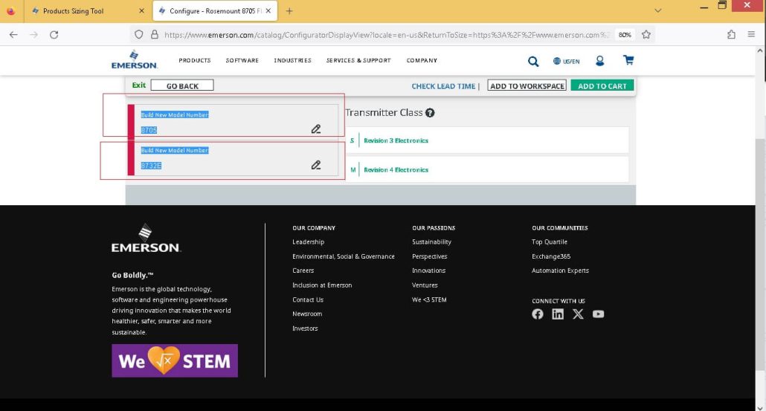Click ADD TO CART button
766x411 pixels.
[x=602, y=85]
